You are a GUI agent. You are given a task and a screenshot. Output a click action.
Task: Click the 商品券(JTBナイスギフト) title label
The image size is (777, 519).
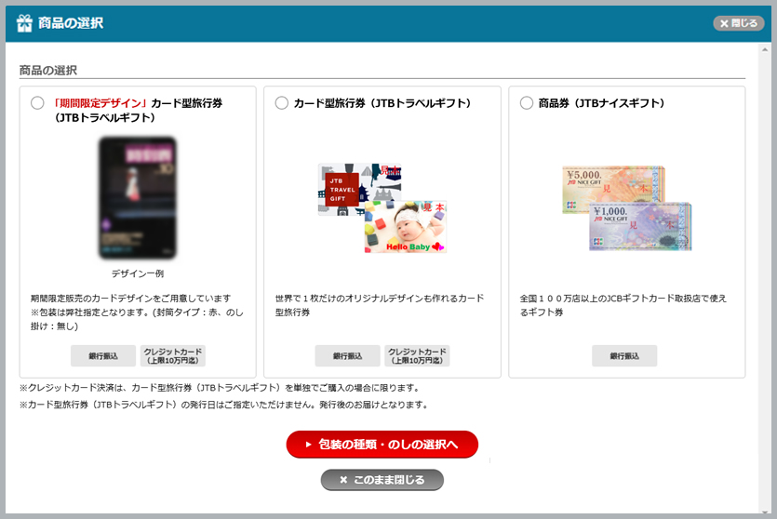click(x=601, y=103)
